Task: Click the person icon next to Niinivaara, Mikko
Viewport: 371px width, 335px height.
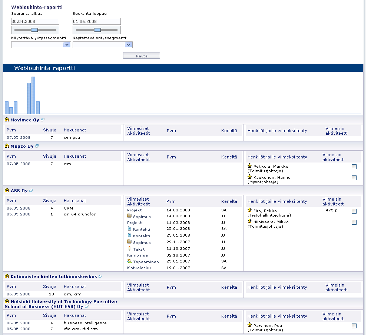Action: point(250,221)
